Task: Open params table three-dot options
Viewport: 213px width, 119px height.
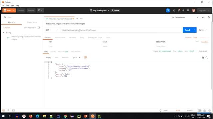Action: click(197, 42)
